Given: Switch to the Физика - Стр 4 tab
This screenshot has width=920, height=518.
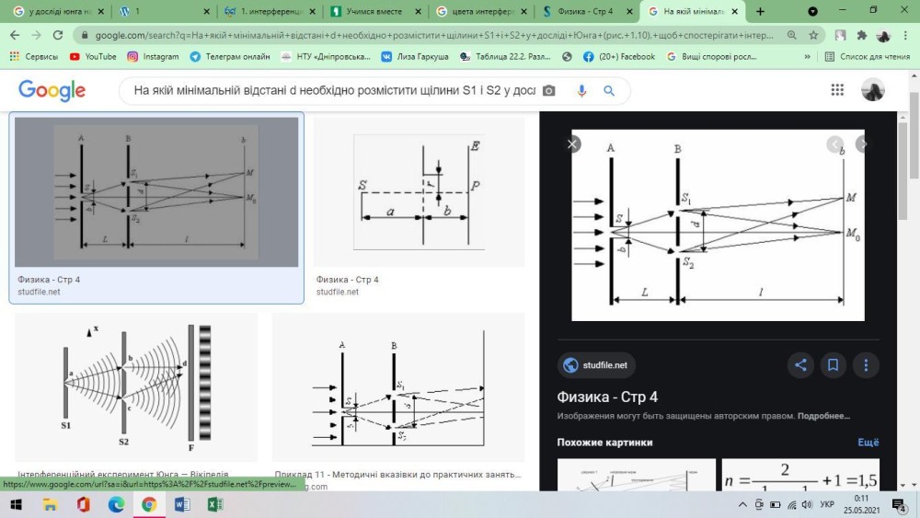Looking at the screenshot, I should click(583, 12).
